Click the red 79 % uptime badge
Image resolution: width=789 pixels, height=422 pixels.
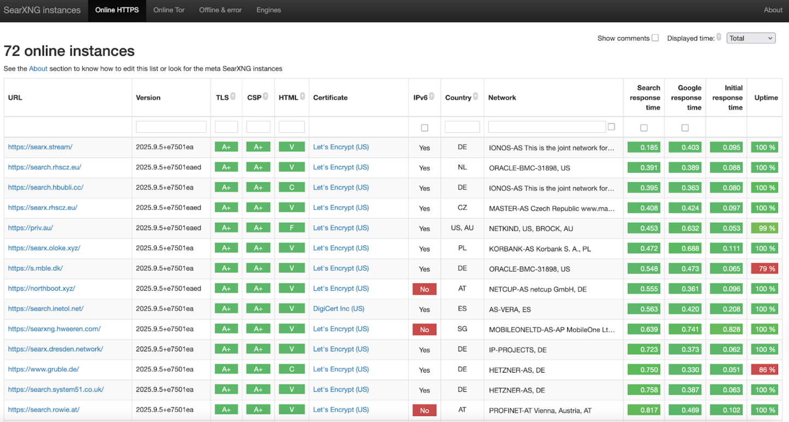click(x=764, y=268)
